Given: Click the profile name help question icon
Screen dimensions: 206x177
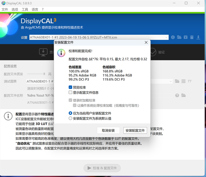Looking at the screenshot, I should [x=177, y=95].
